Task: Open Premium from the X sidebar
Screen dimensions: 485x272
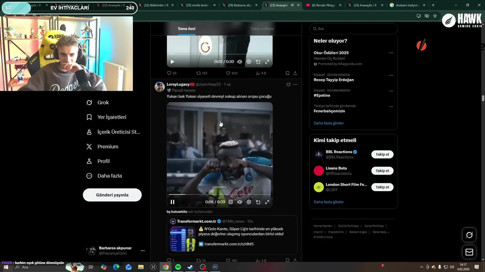Action: (x=102, y=147)
